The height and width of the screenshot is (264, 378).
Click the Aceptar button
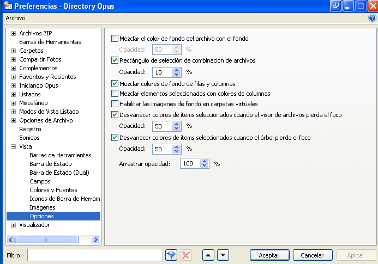tap(269, 255)
